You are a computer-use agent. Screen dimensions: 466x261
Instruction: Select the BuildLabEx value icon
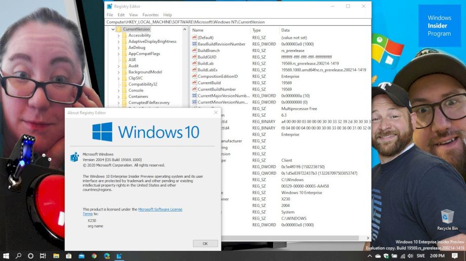tap(195, 70)
